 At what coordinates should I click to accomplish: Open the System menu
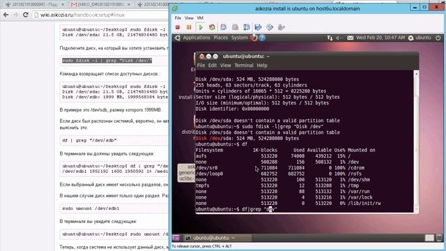[240, 38]
